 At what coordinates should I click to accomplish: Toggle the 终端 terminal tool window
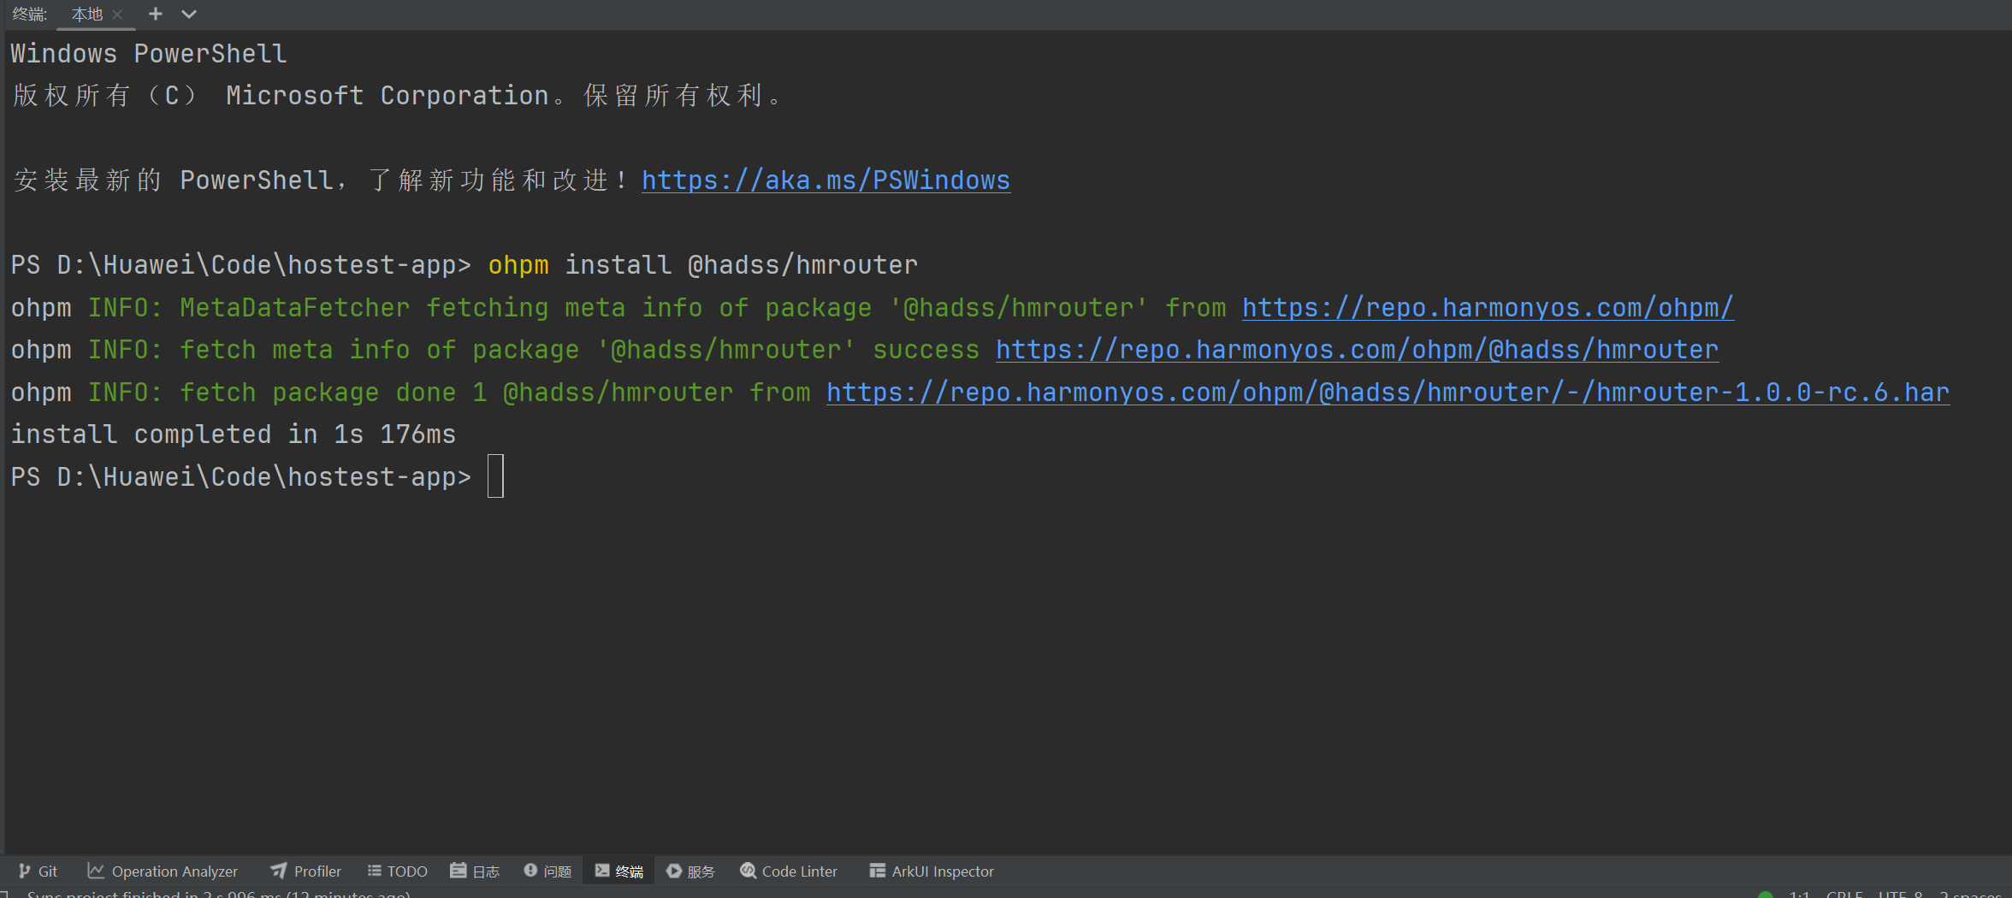(x=618, y=871)
